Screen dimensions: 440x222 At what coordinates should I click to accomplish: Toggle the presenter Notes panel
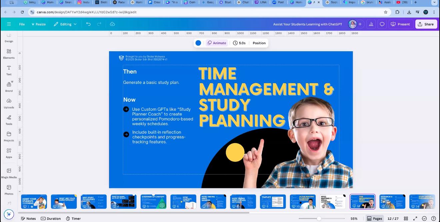[28, 219]
